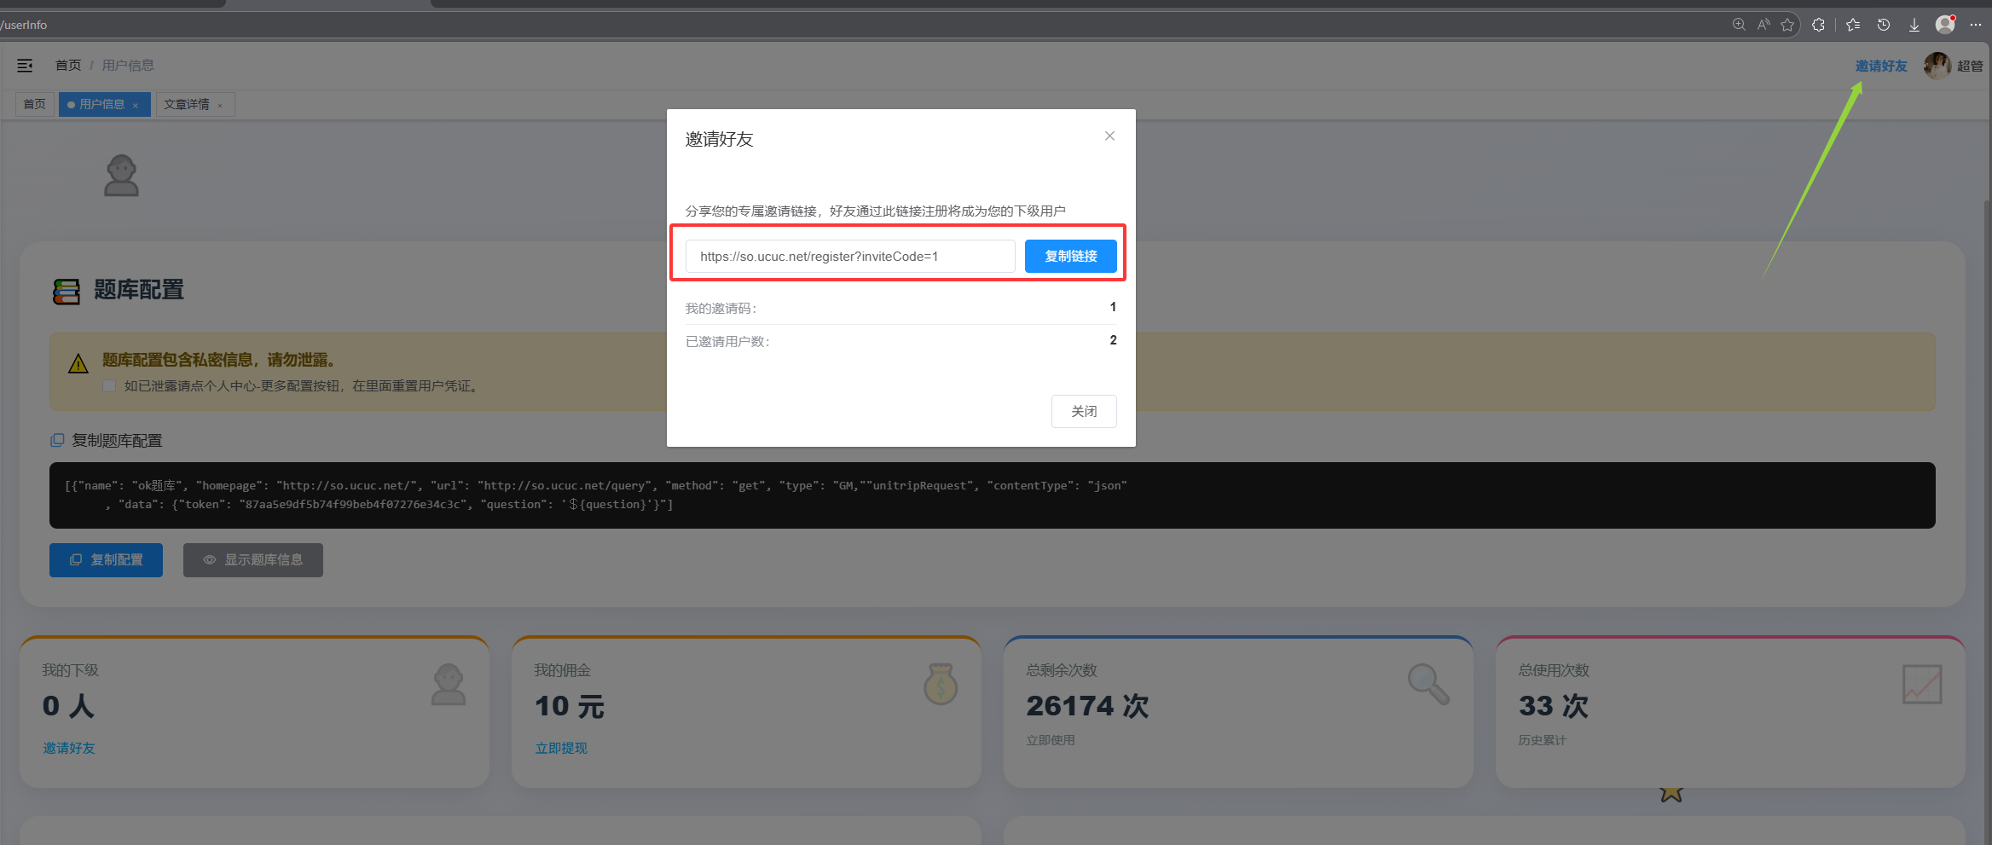Click the 超管 username in the header
The width and height of the screenshot is (1992, 845).
[1970, 66]
